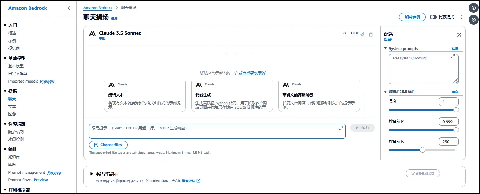Click the 排名前 P value field 0.999
The height and width of the screenshot is (194, 480).
[x=449, y=122]
